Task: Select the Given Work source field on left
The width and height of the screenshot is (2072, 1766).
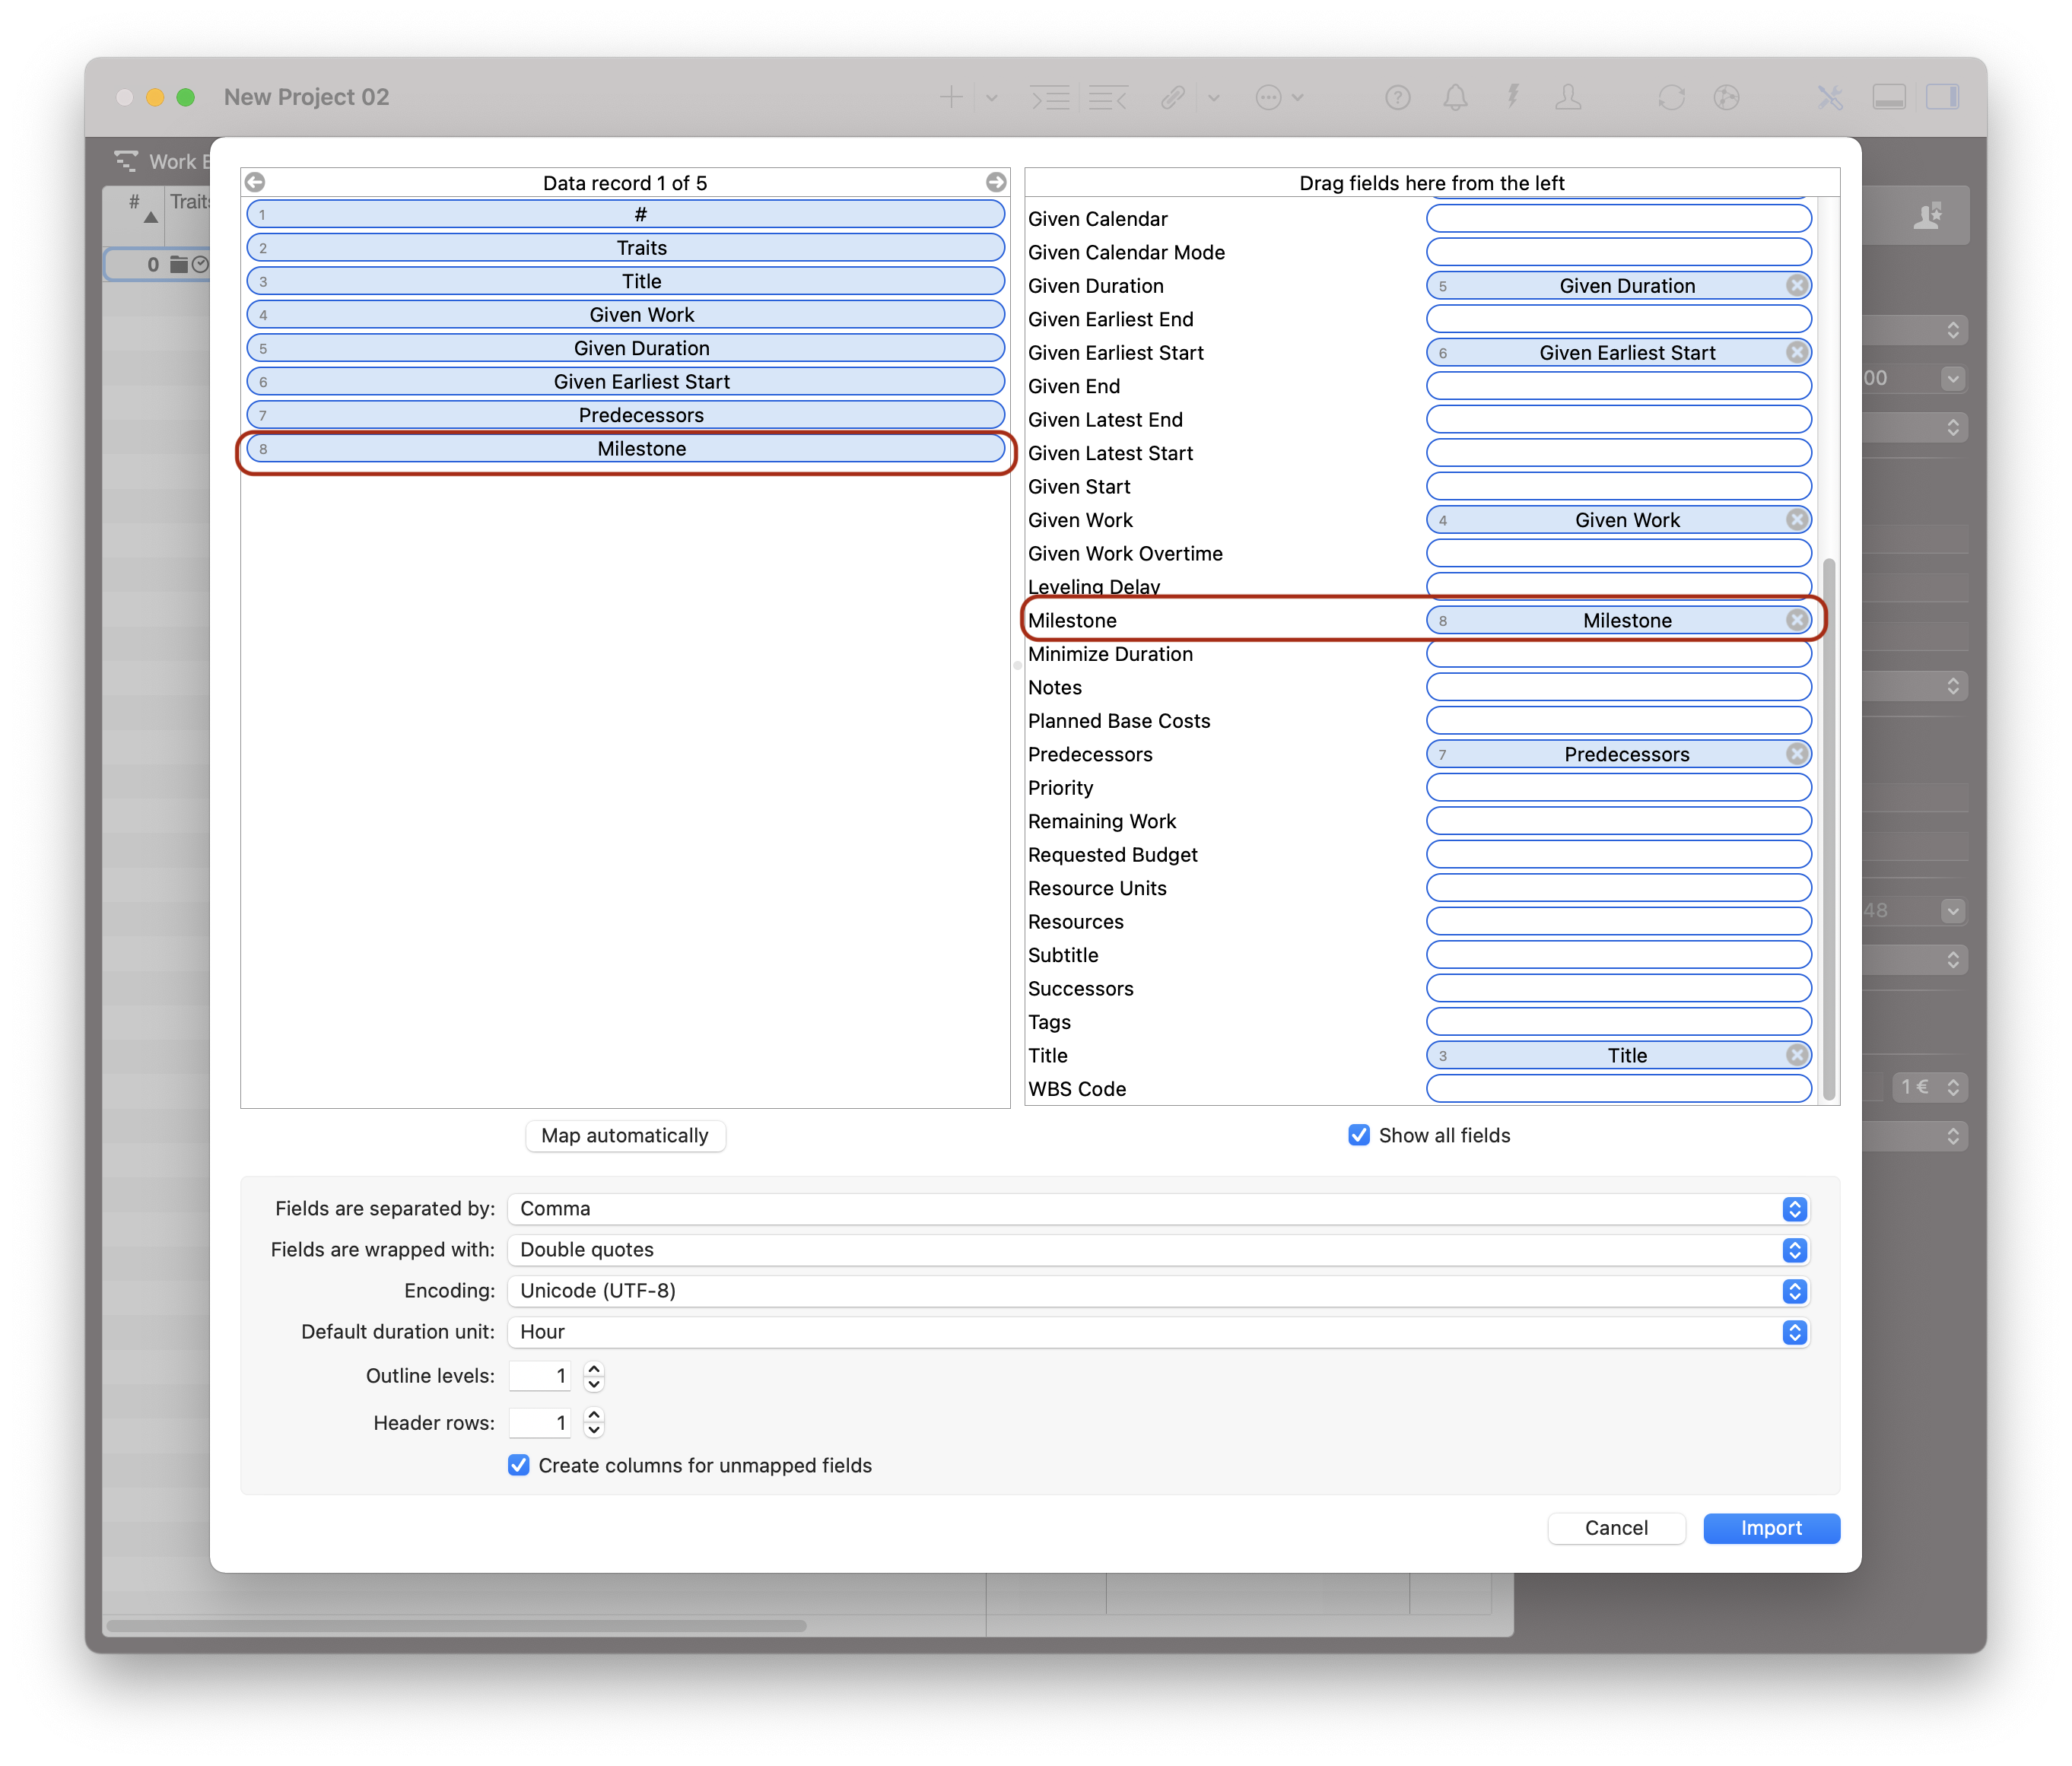Action: coord(626,315)
